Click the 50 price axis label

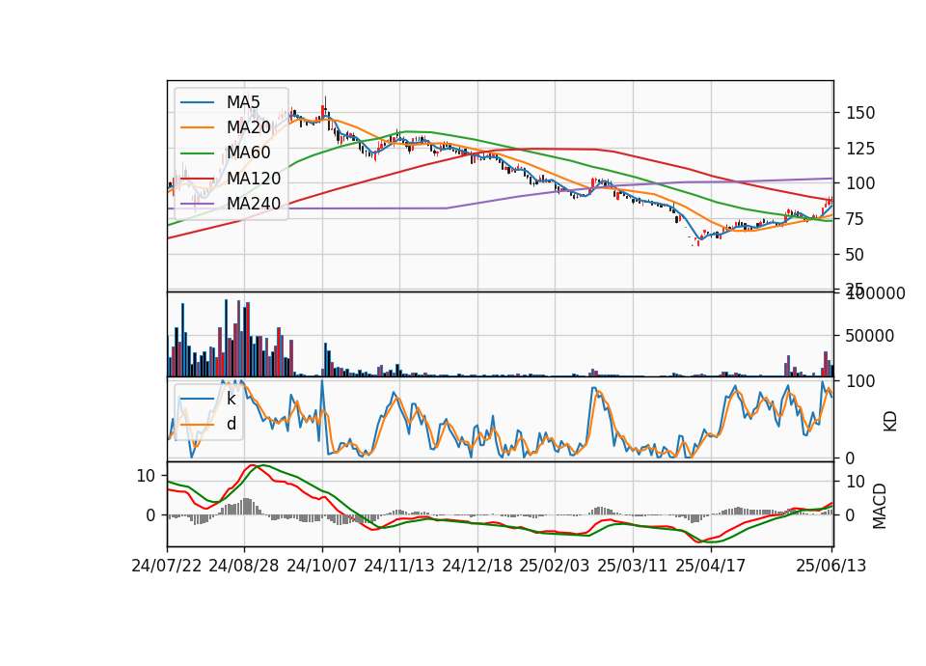856,255
